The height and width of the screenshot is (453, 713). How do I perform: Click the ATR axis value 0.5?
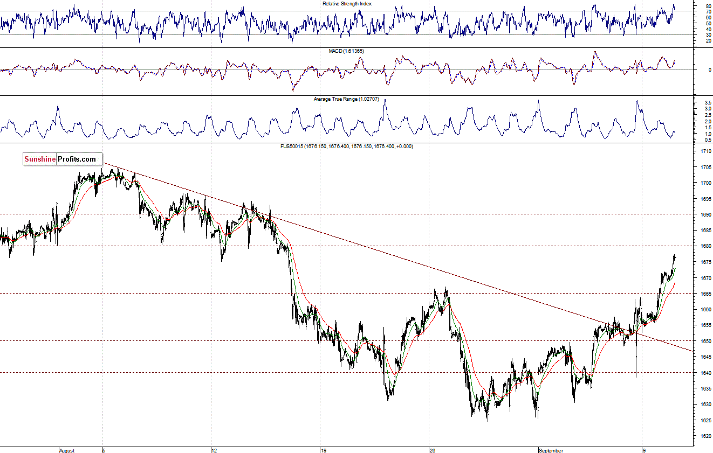tap(708, 140)
